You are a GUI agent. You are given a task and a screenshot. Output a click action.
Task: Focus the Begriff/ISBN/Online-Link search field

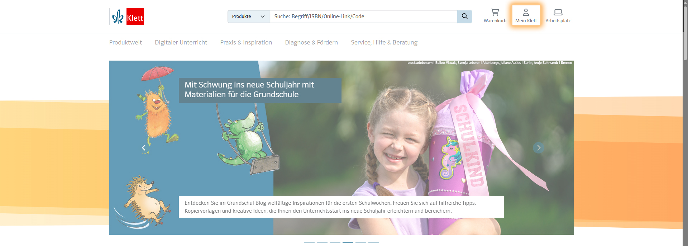(x=363, y=16)
